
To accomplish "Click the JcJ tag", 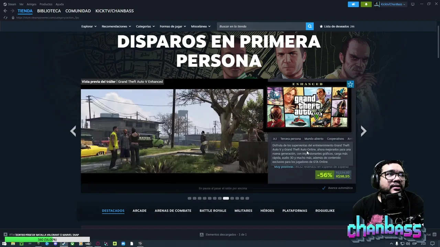I will [275, 139].
